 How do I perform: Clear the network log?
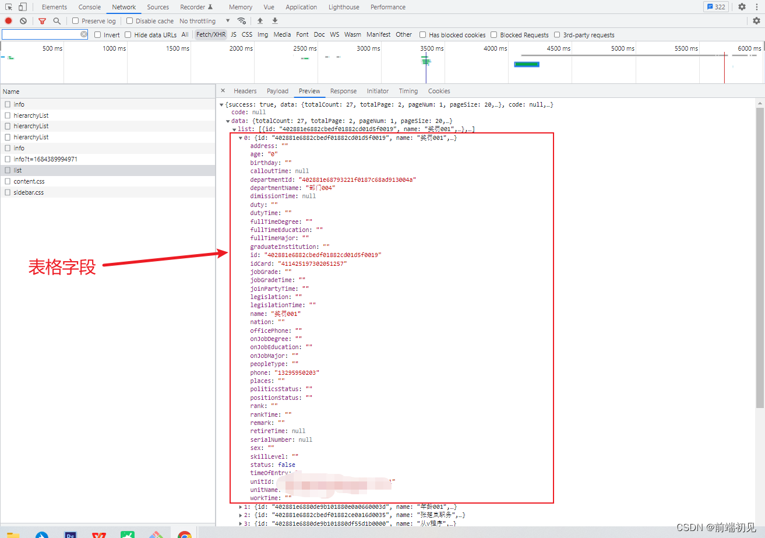pyautogui.click(x=23, y=20)
